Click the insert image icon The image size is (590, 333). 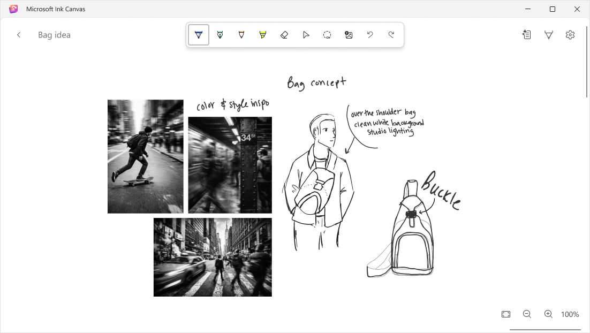(349, 35)
